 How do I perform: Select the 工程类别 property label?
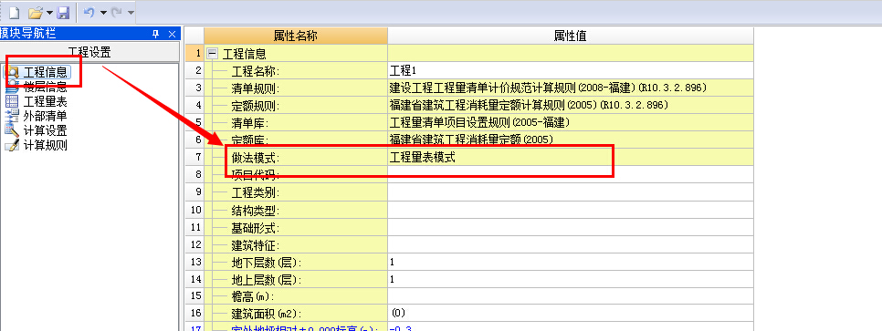click(256, 192)
